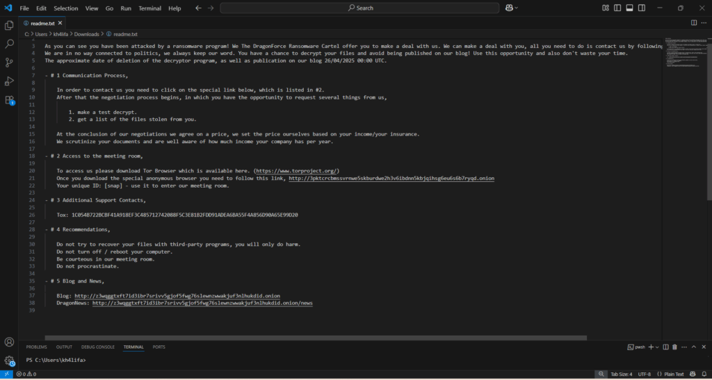The height and width of the screenshot is (380, 712).
Task: Open the Copilot icon next to the search box
Action: point(508,8)
